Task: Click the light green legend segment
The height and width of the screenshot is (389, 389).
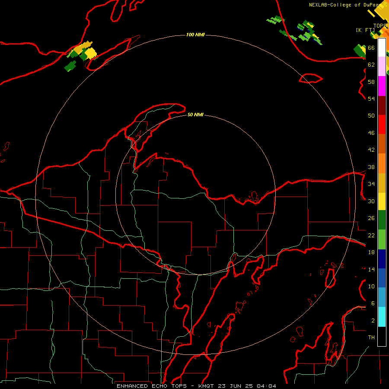Action: (382, 239)
